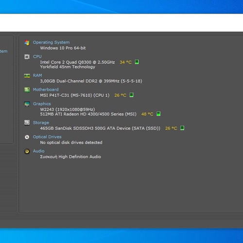This screenshot has width=243, height=243.
Task: Click the Motherboard section icon
Action: (27, 90)
